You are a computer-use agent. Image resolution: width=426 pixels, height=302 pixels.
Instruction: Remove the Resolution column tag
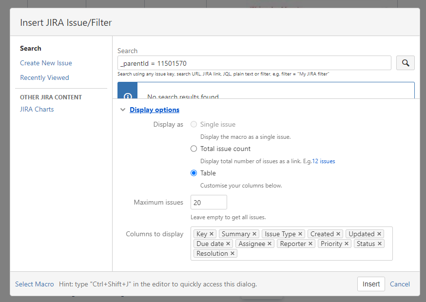coord(232,253)
